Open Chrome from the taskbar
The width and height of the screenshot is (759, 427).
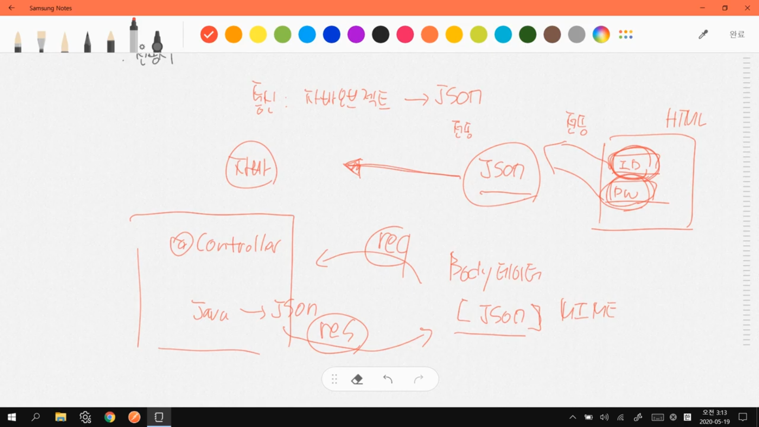(x=110, y=417)
